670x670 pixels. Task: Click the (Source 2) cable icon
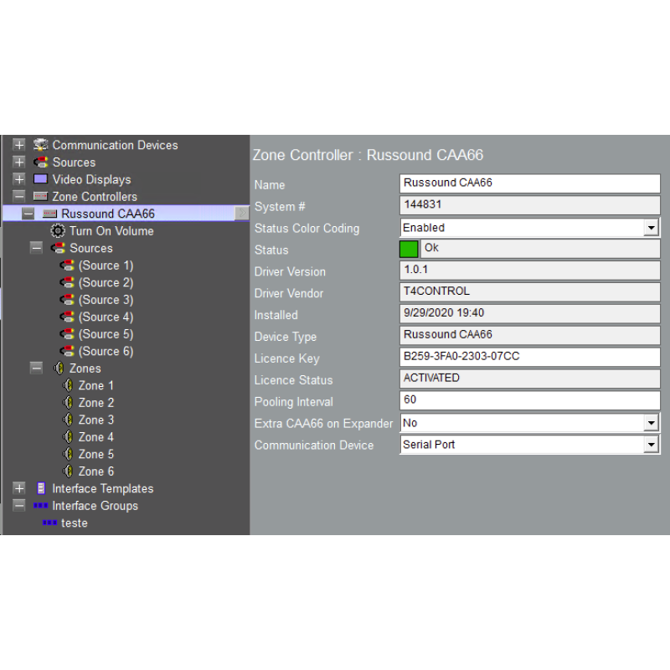[x=67, y=282]
